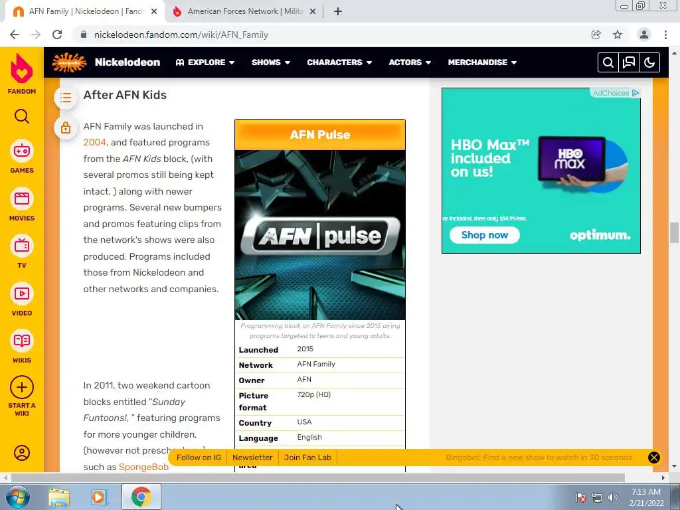
Task: Click the Nickelodeon wiki title
Action: [127, 62]
